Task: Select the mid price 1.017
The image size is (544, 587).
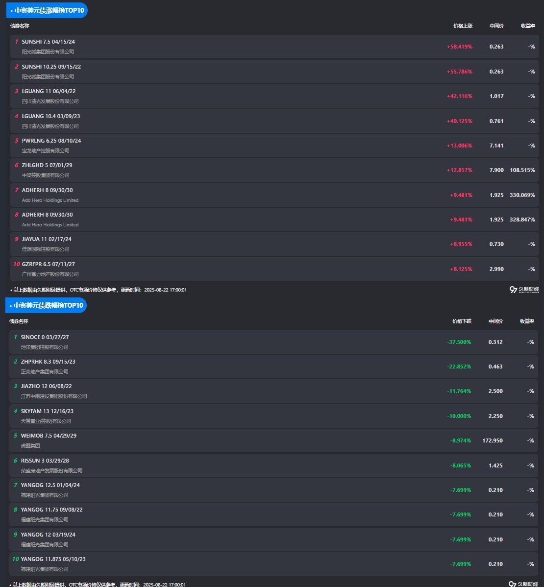Action: [496, 96]
